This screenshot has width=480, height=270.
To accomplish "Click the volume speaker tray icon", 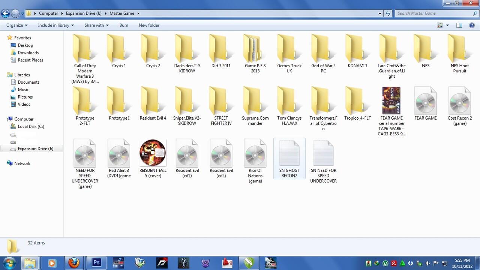I will click(x=427, y=263).
